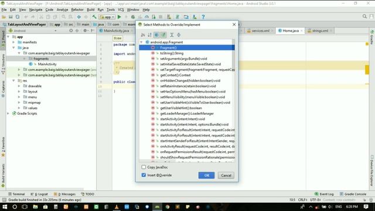
Task: Open the Logcat tool window
Action: [39, 194]
